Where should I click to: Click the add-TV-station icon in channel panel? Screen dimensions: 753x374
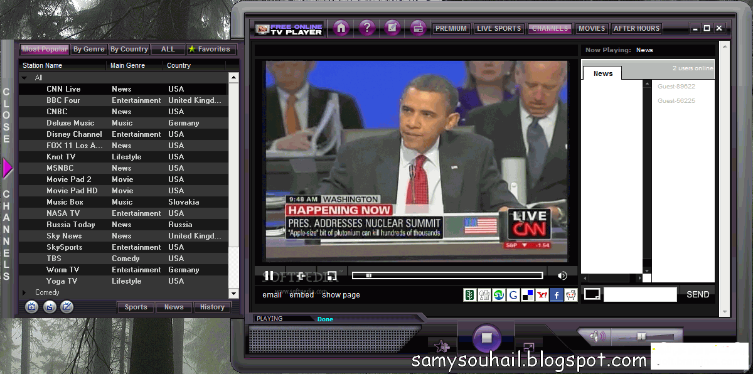coord(32,307)
